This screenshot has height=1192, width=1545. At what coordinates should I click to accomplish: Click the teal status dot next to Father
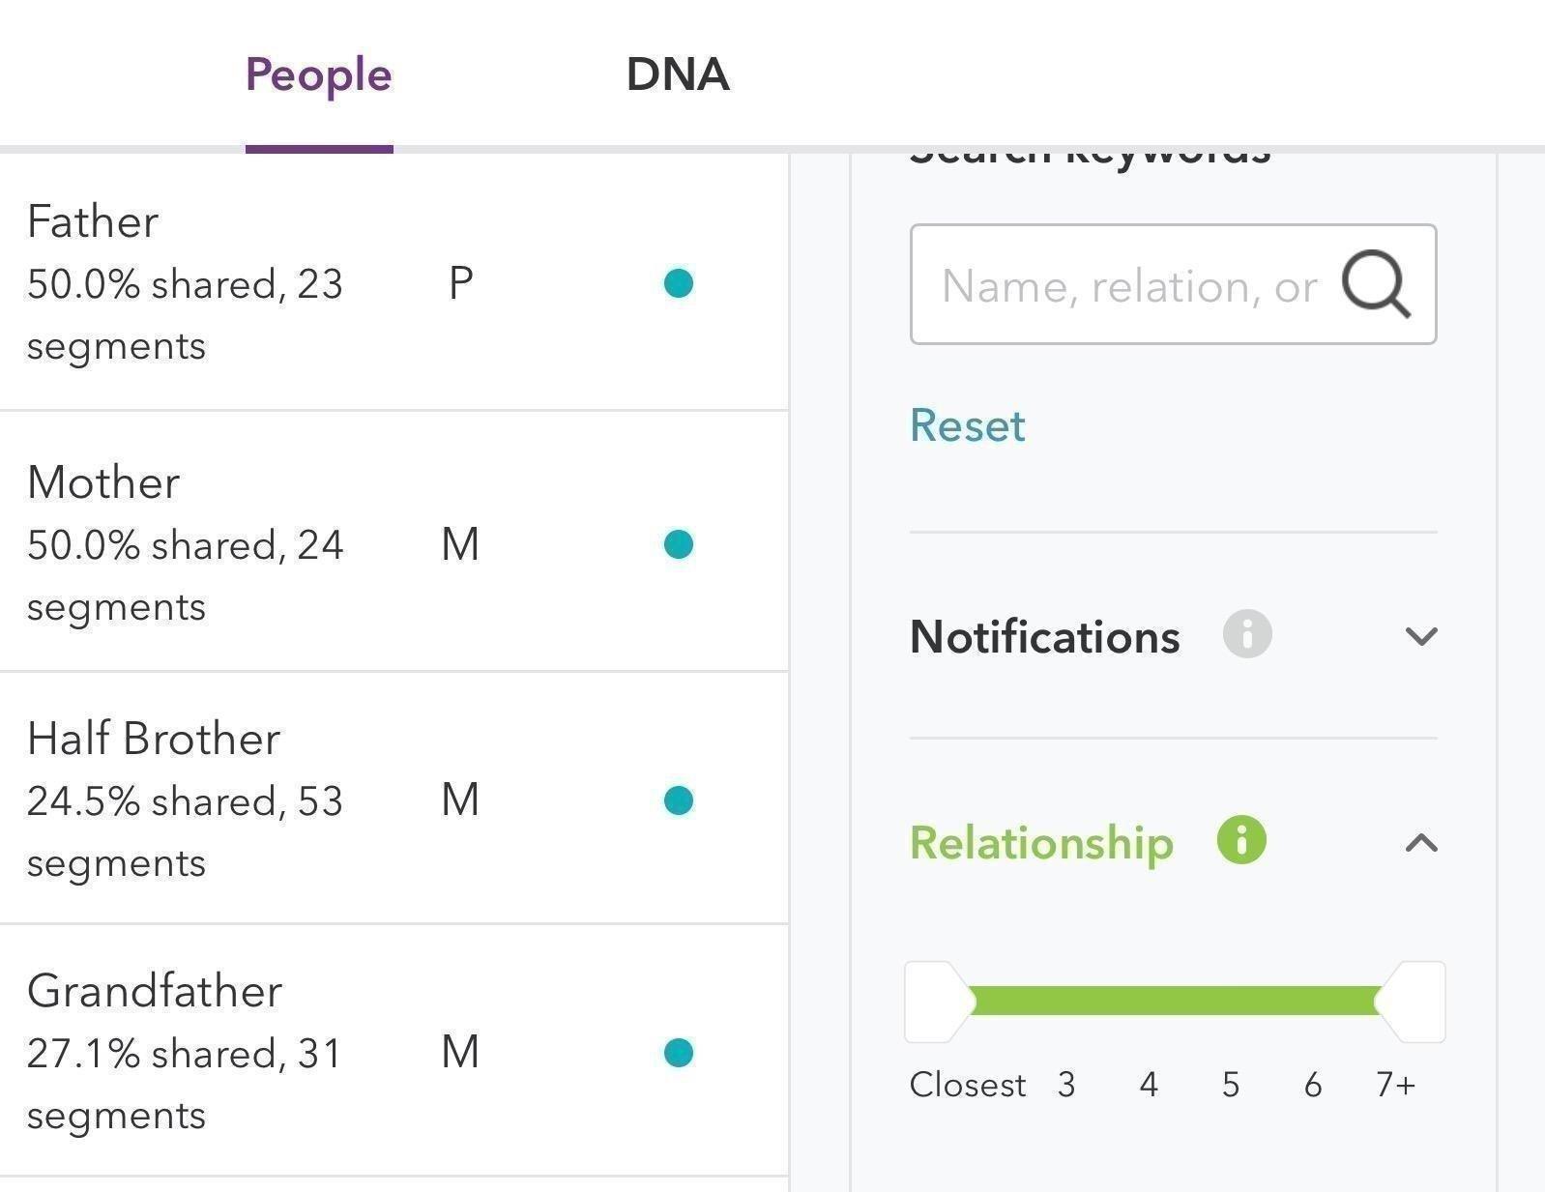point(680,283)
